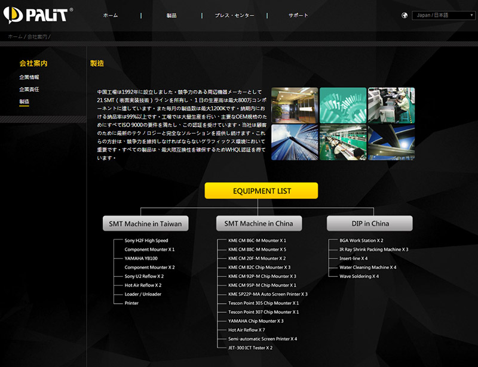The height and width of the screenshot is (367, 478).
Task: Open the プレス・センター menu item
Action: pyautogui.click(x=234, y=16)
